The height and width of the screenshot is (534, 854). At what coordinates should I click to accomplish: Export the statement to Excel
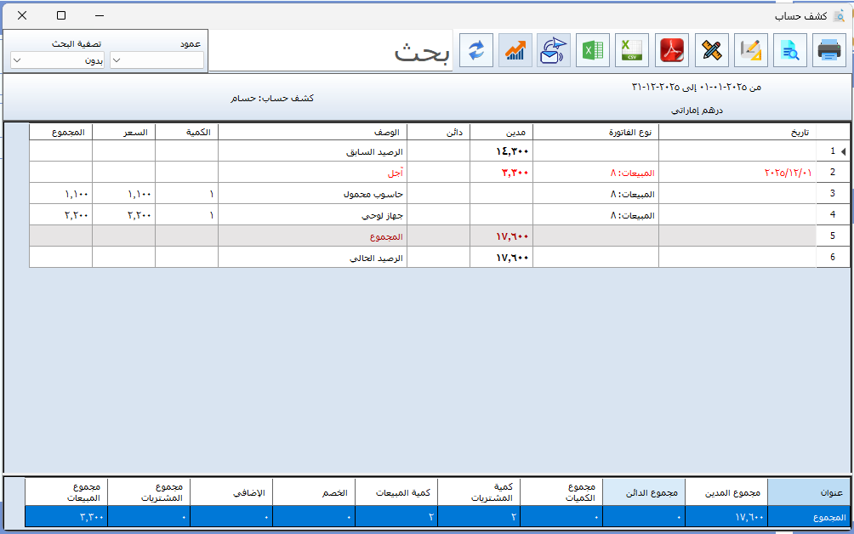pyautogui.click(x=593, y=50)
